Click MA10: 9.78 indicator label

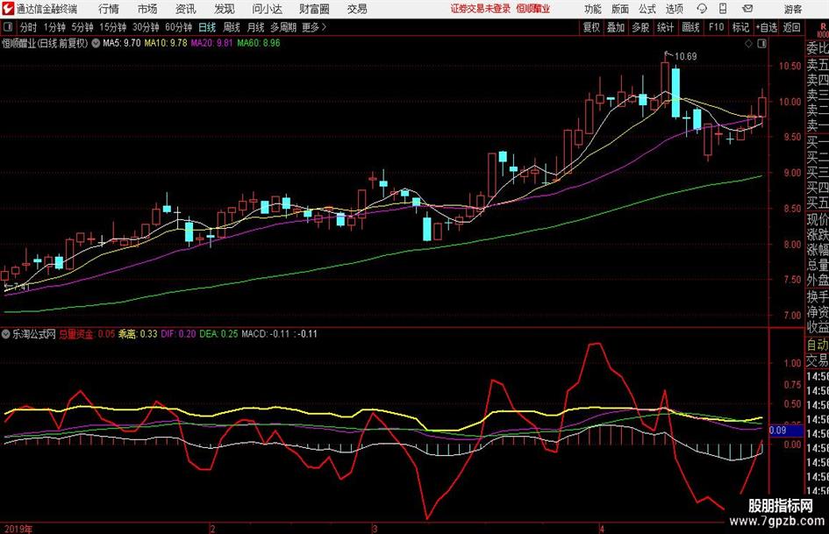[x=166, y=43]
